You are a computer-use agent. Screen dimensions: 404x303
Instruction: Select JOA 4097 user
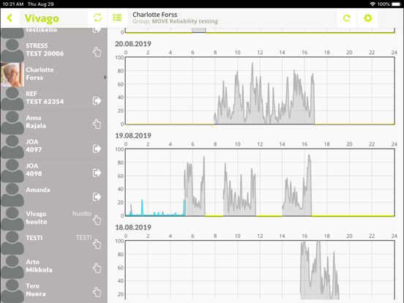tap(54, 146)
